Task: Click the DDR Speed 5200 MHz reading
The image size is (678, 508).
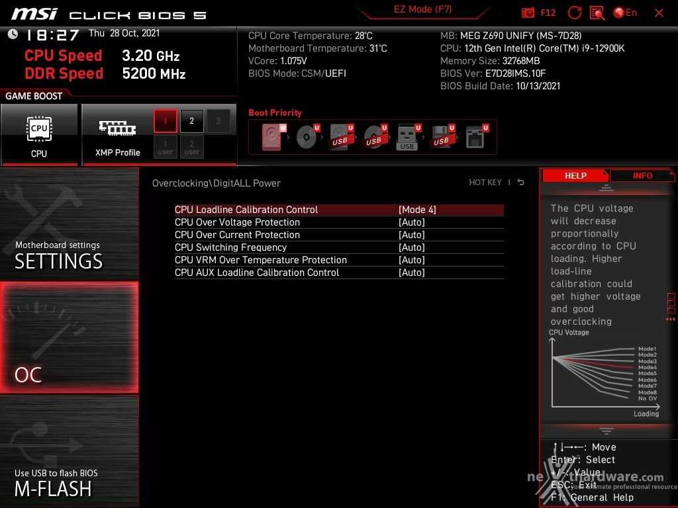Action: (x=105, y=73)
